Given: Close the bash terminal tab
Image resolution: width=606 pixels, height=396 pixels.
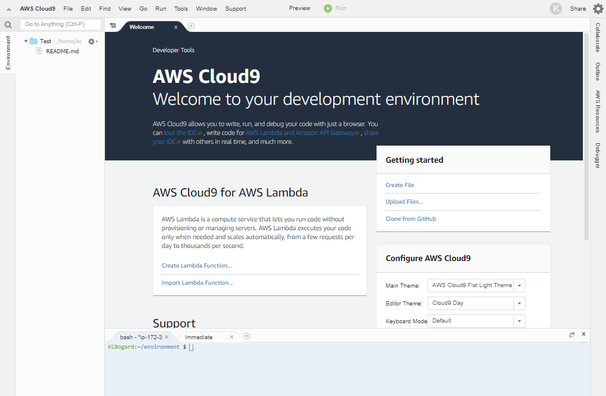Looking at the screenshot, I should pos(167,337).
